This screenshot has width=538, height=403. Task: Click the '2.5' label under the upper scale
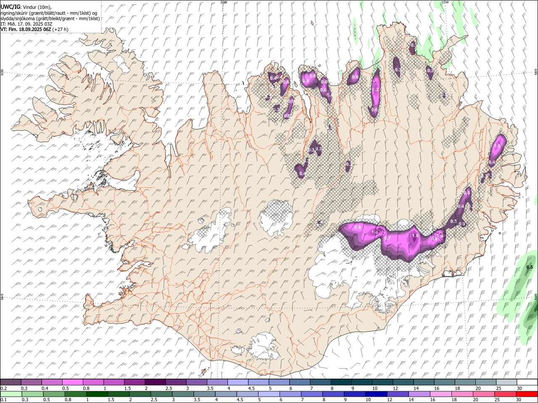(169, 388)
